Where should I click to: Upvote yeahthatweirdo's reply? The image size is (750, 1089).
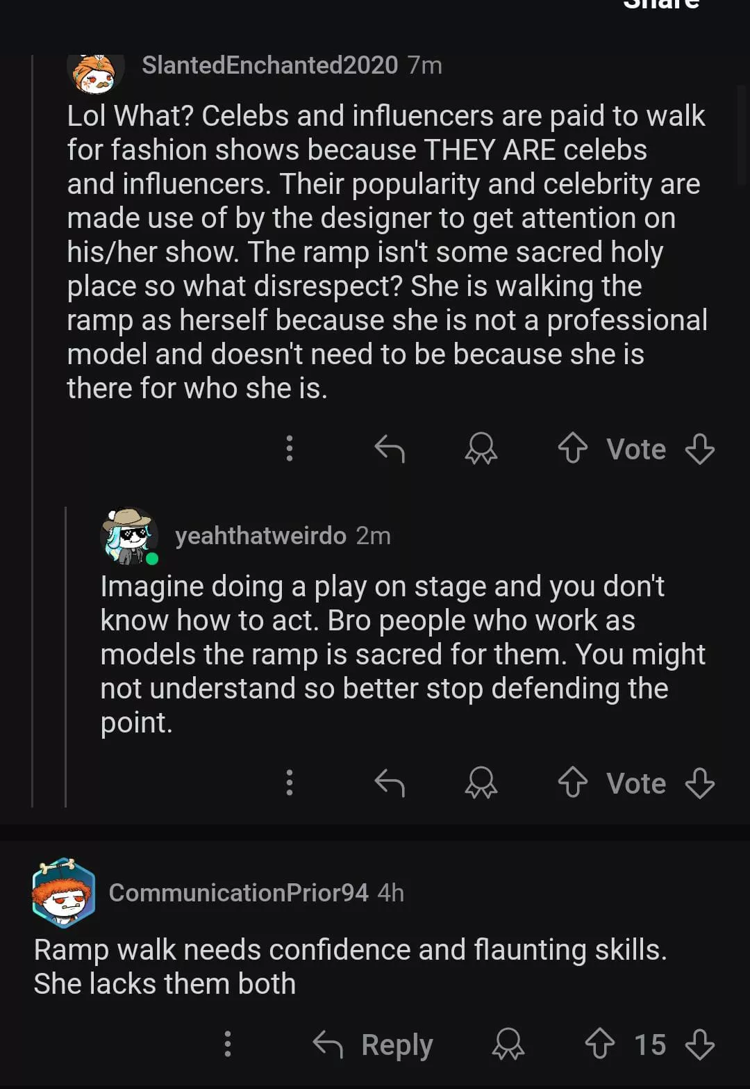572,783
